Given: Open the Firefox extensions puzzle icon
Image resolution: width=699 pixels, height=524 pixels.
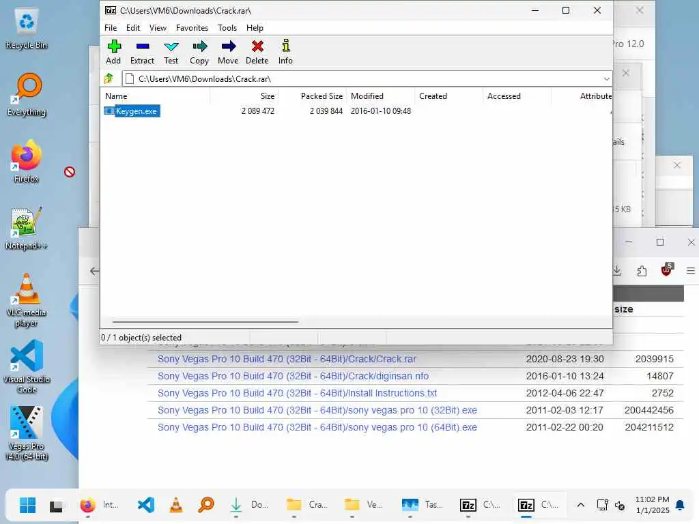Looking at the screenshot, I should (x=642, y=270).
